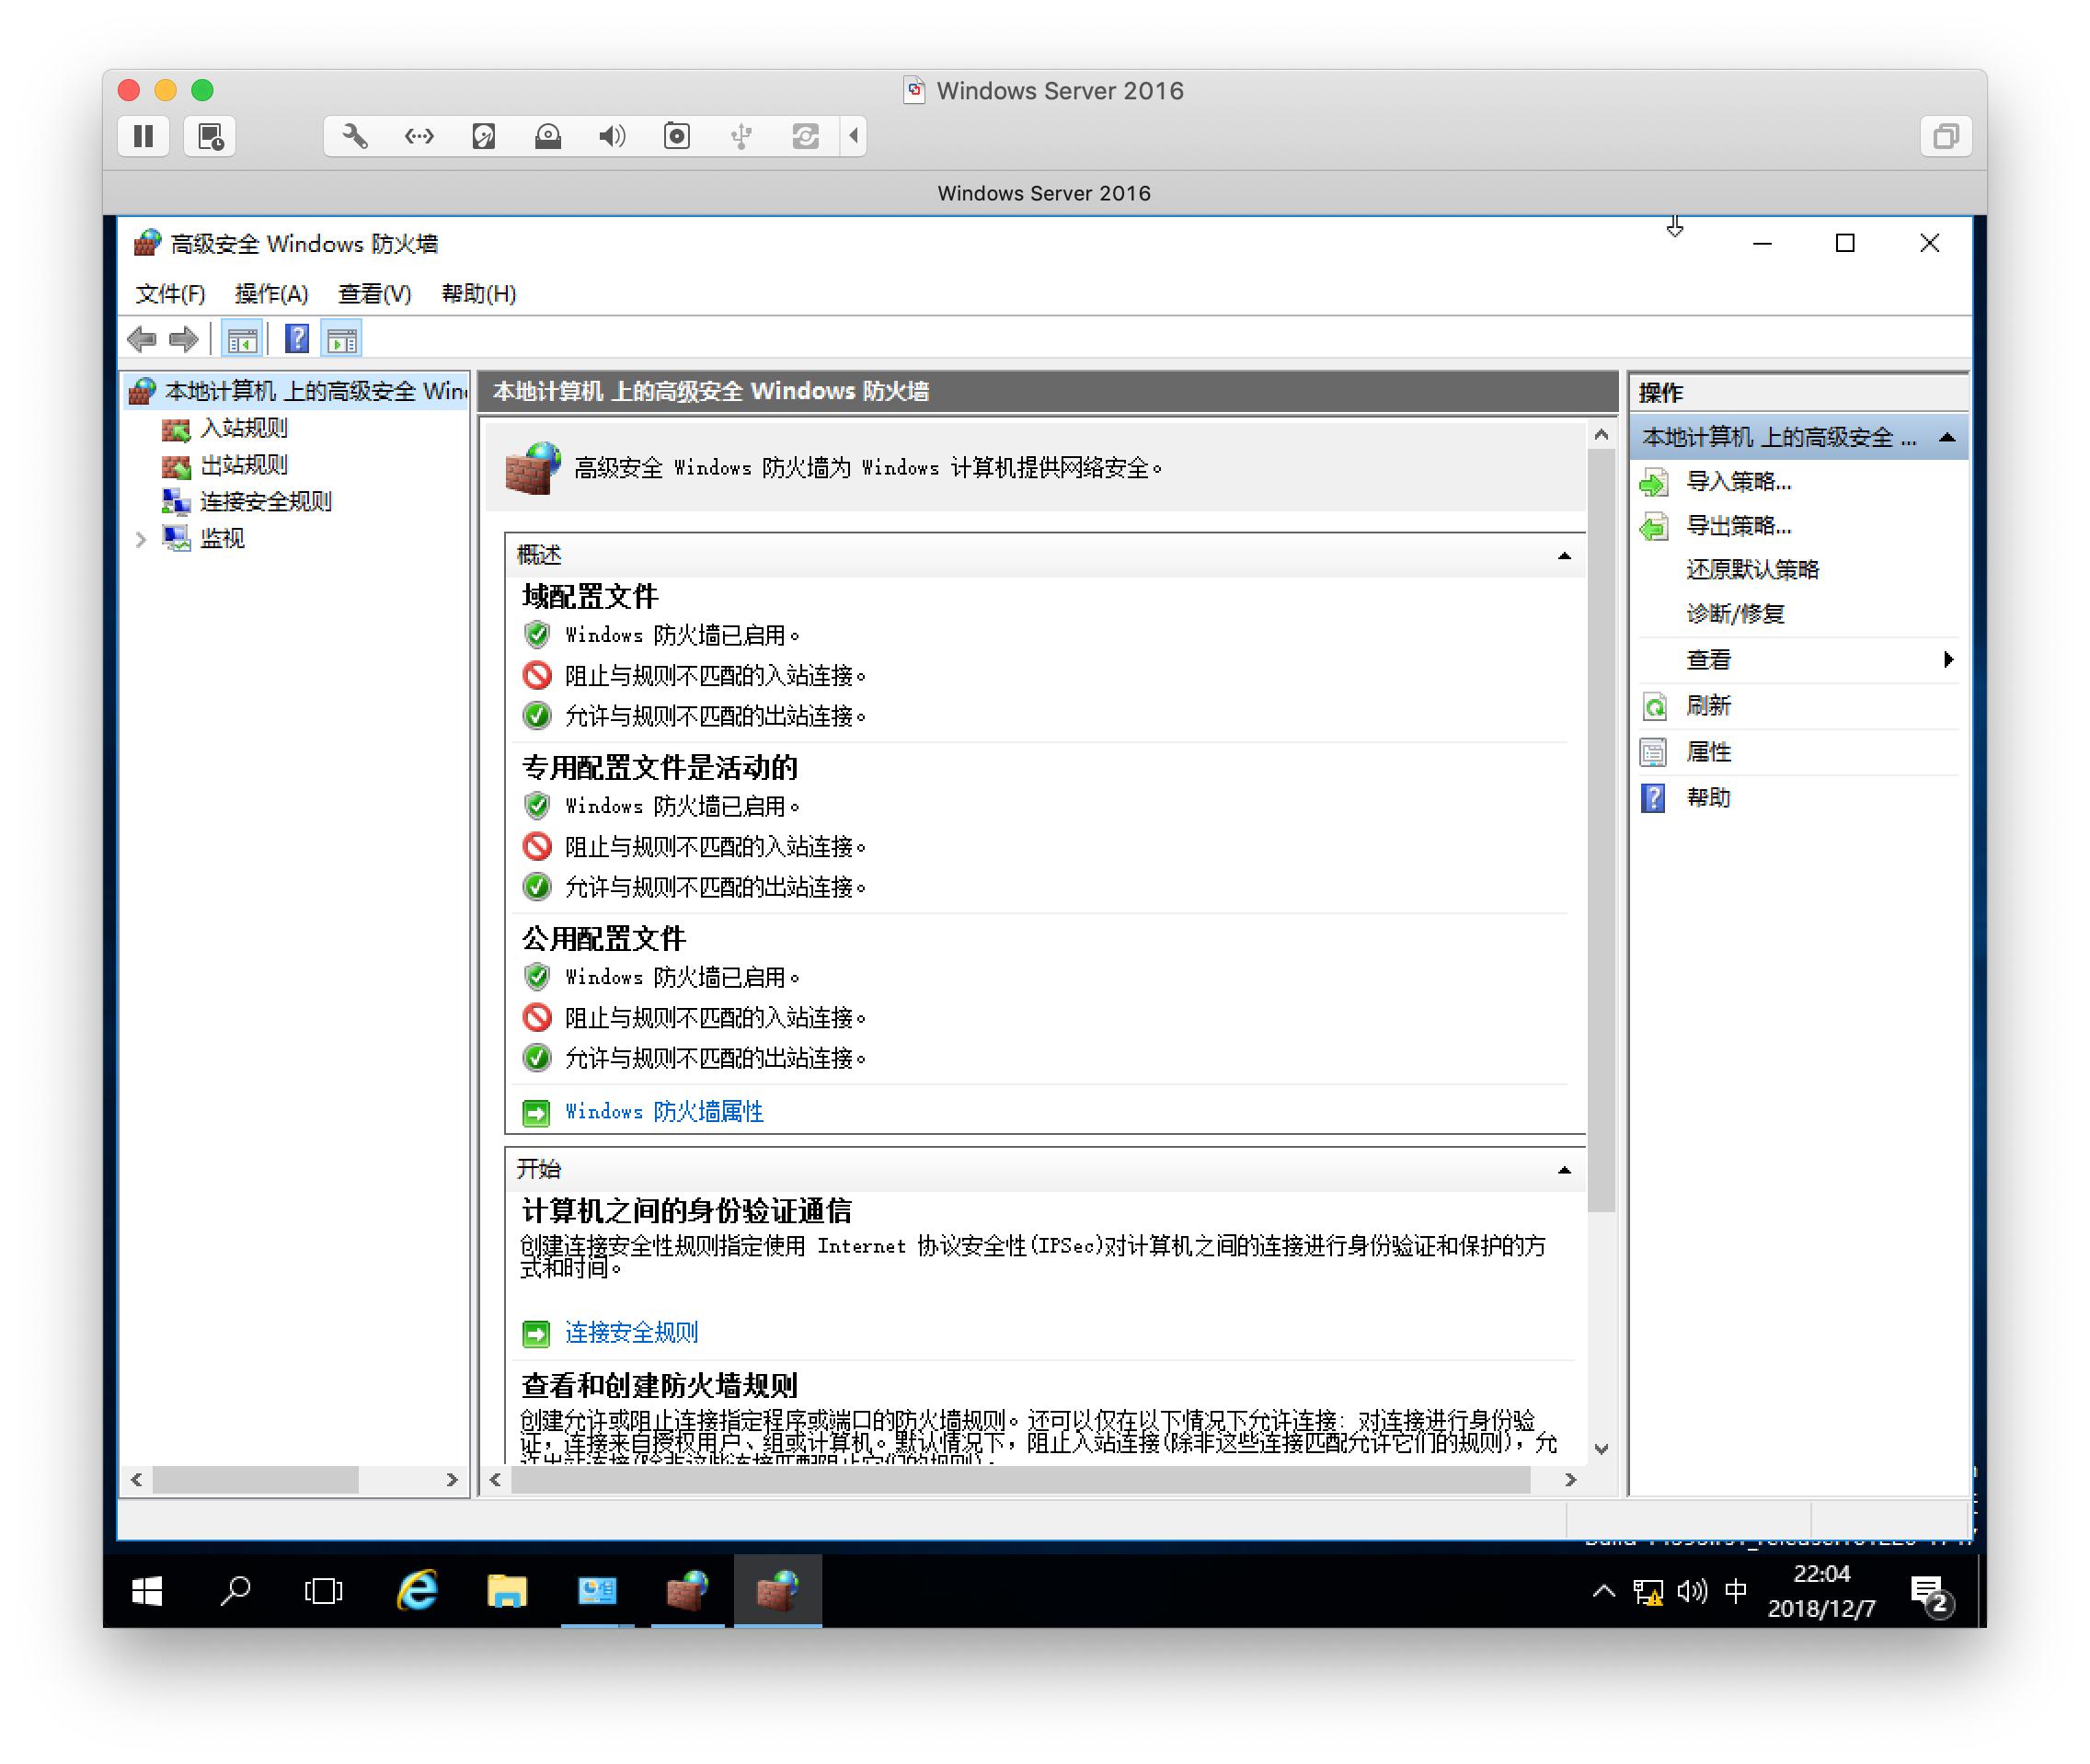Click the Forward navigation arrow in the console toolbar
Image resolution: width=2090 pixels, height=1764 pixels.
184,340
